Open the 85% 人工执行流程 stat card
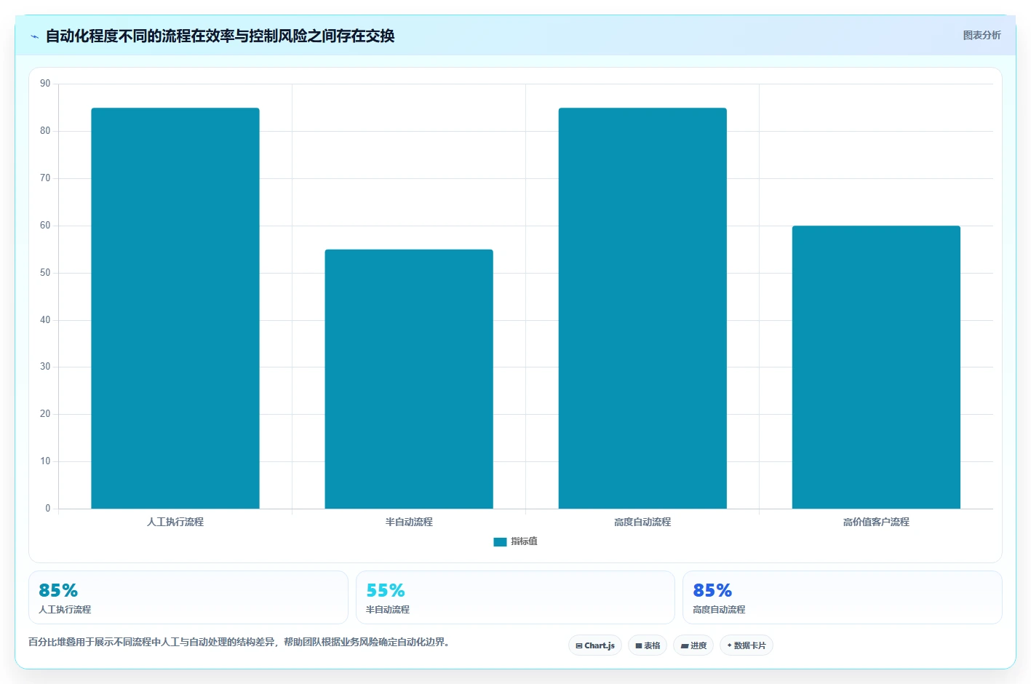Viewport: 1031px width, 684px height. 188,597
